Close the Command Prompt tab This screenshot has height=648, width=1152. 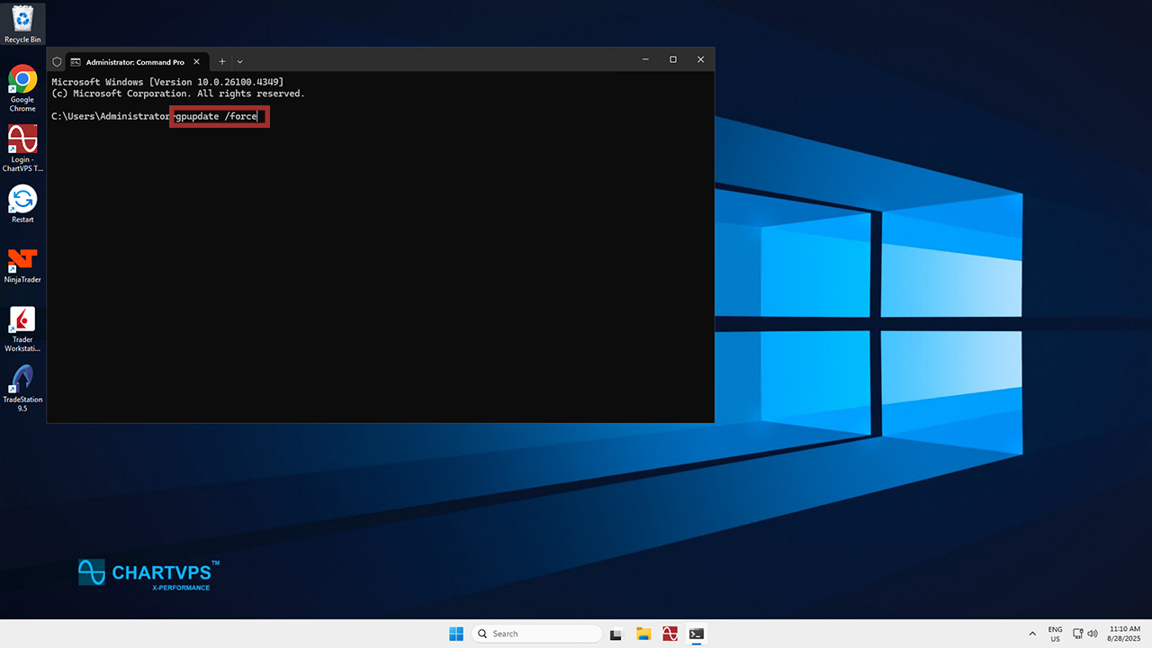196,62
